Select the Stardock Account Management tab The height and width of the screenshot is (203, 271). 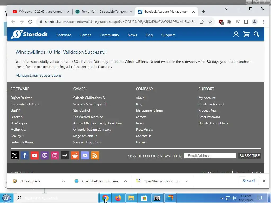coord(166,12)
